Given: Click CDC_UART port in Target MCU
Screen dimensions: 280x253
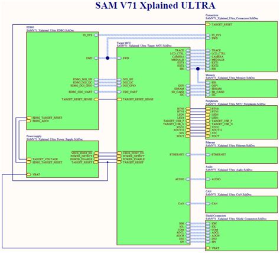Looking at the screenshot, I should [x=119, y=92].
